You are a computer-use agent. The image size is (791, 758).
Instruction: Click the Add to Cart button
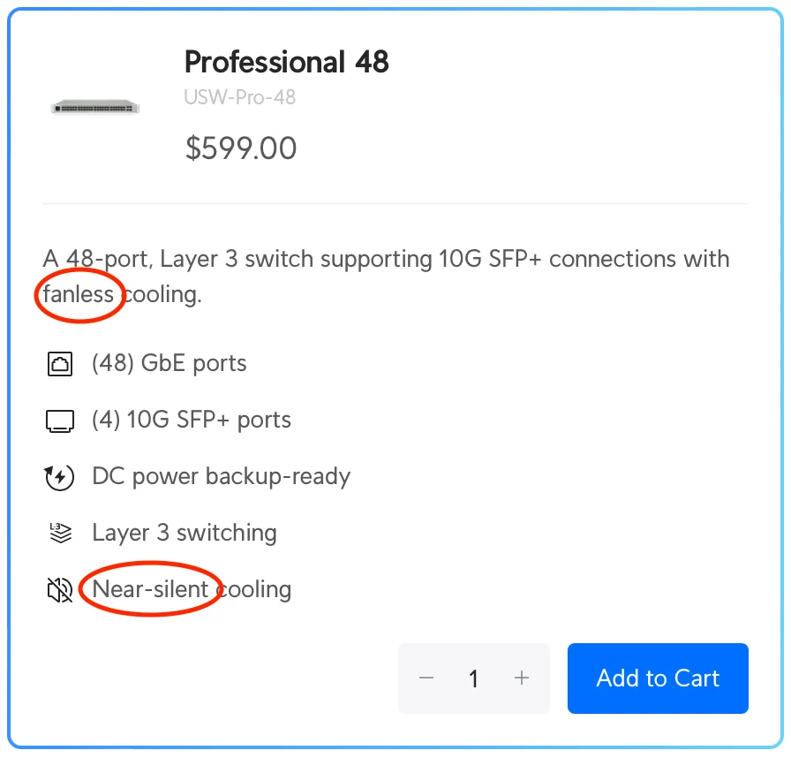(658, 678)
